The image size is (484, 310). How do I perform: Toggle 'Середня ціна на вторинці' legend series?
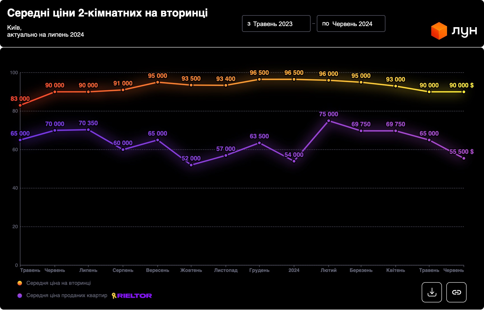pyautogui.click(x=58, y=283)
